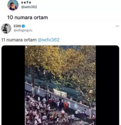Click the left black letterbox bar of the video
The image size is (121, 125).
pyautogui.click(x=13, y=85)
